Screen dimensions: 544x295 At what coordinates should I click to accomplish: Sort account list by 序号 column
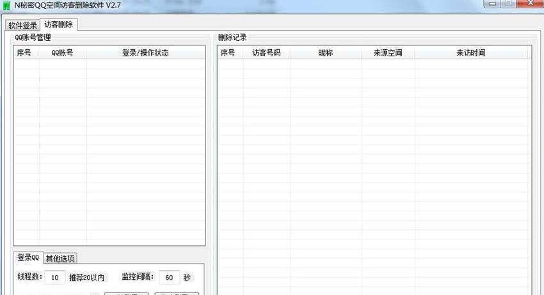[x=26, y=52]
